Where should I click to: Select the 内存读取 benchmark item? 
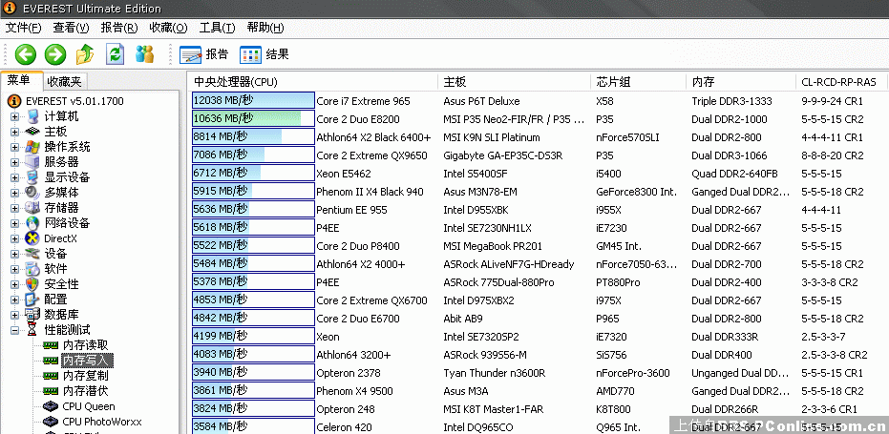click(x=85, y=345)
